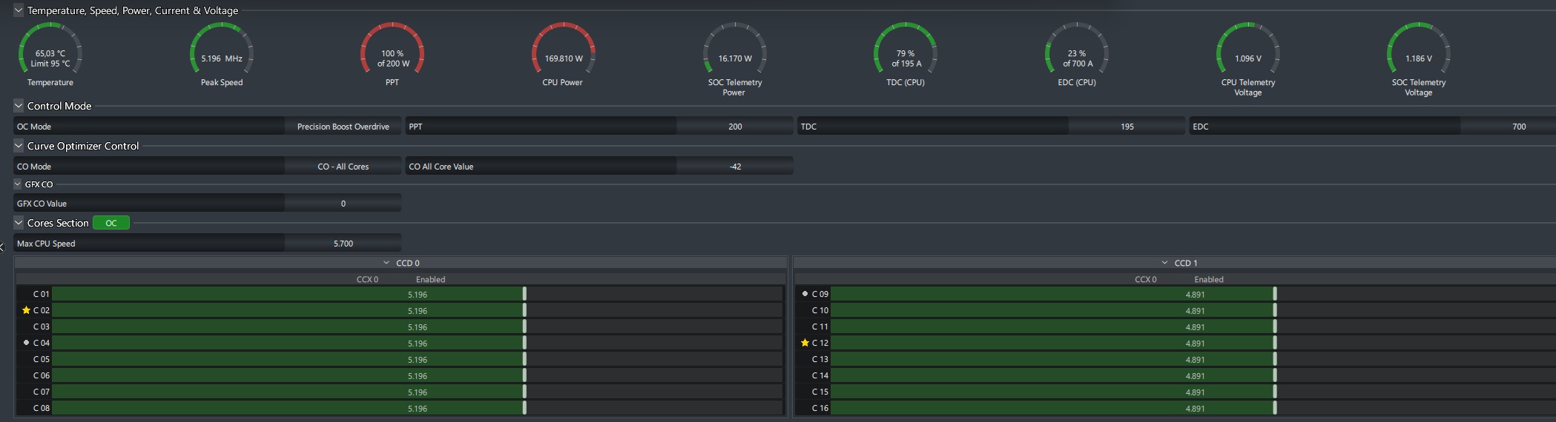Collapse the CCD 1 panel
This screenshot has height=422, width=1556.
pos(1164,263)
